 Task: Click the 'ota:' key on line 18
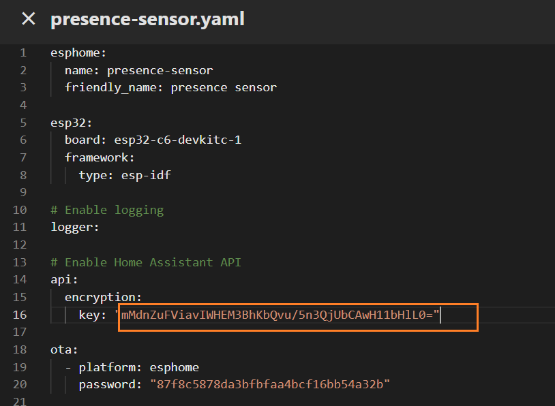(65, 349)
